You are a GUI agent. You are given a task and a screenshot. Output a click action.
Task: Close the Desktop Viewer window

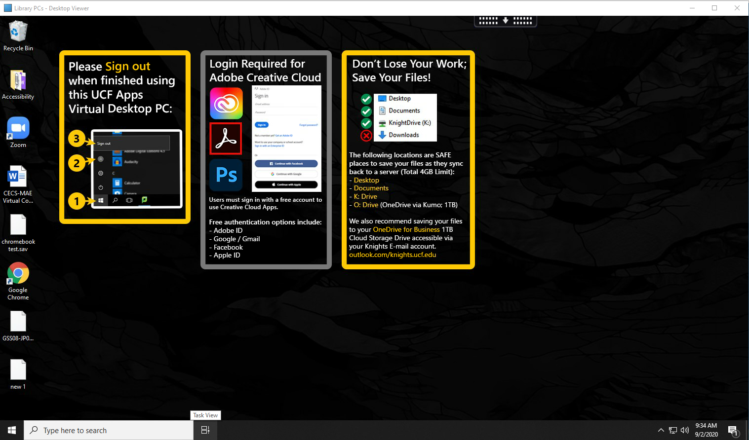pos(737,8)
